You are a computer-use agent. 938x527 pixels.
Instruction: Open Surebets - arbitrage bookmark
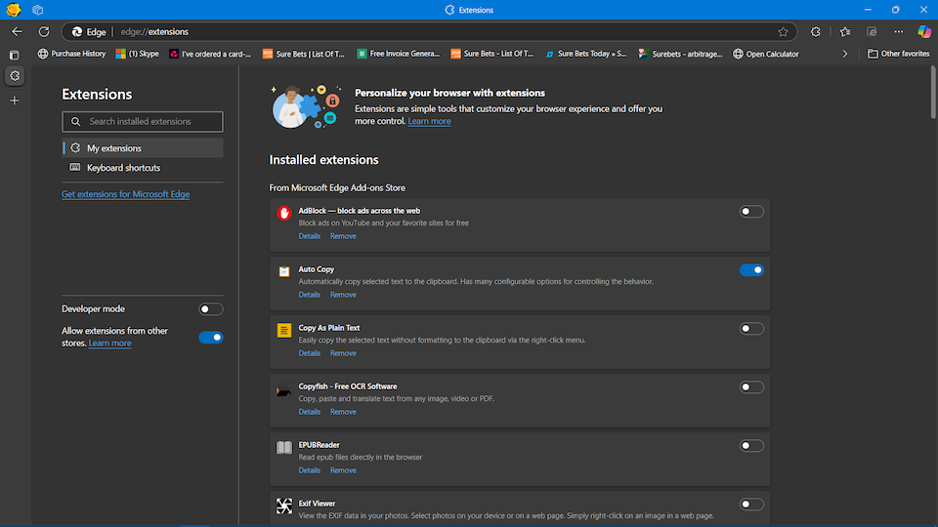coord(680,54)
